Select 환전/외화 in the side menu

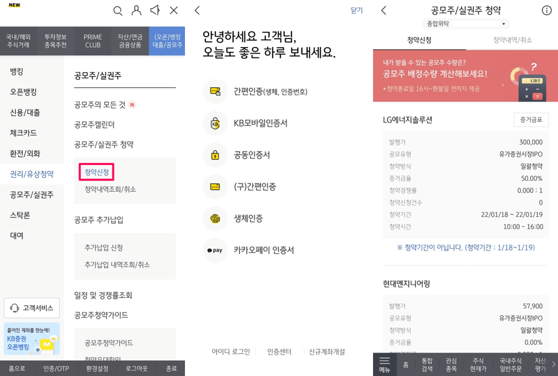click(x=25, y=154)
